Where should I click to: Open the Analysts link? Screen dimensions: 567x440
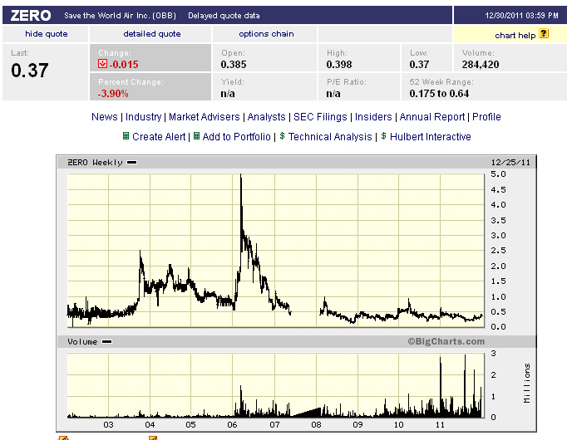(267, 117)
